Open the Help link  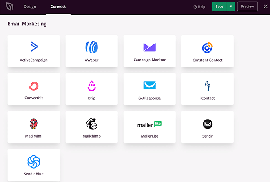199,7
